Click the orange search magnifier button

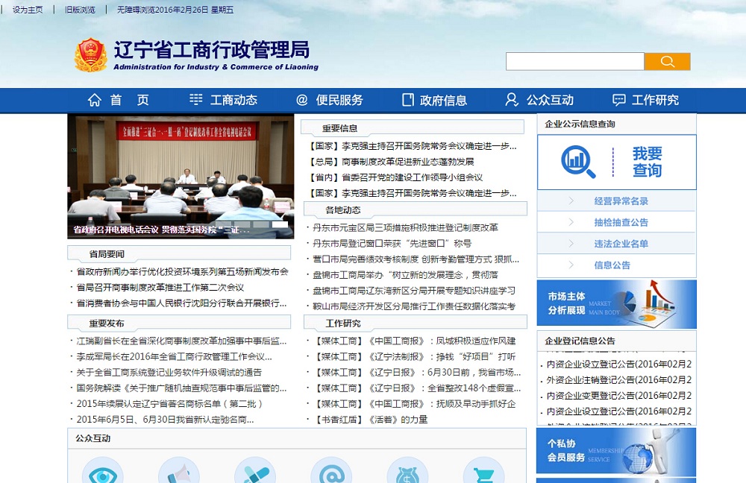pos(667,61)
